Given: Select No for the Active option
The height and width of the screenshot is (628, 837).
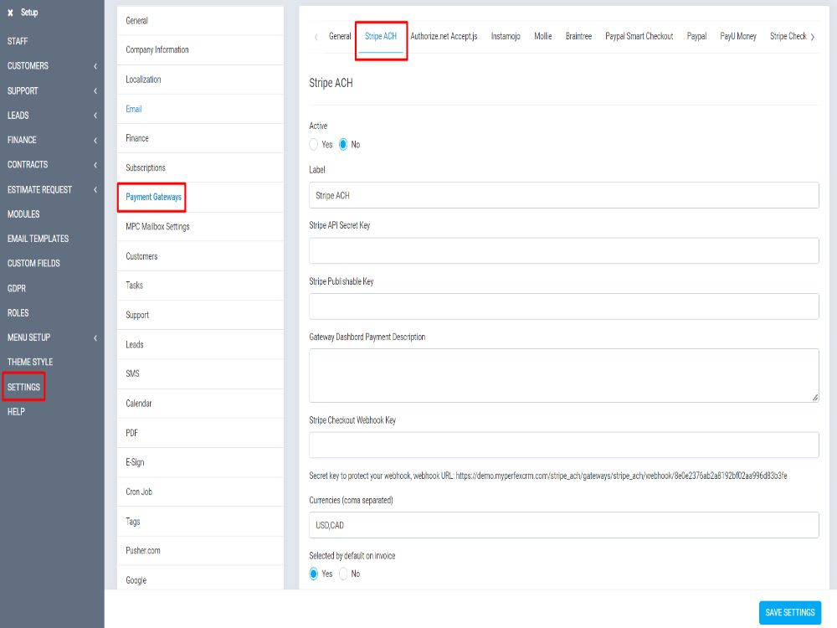Looking at the screenshot, I should [342, 144].
